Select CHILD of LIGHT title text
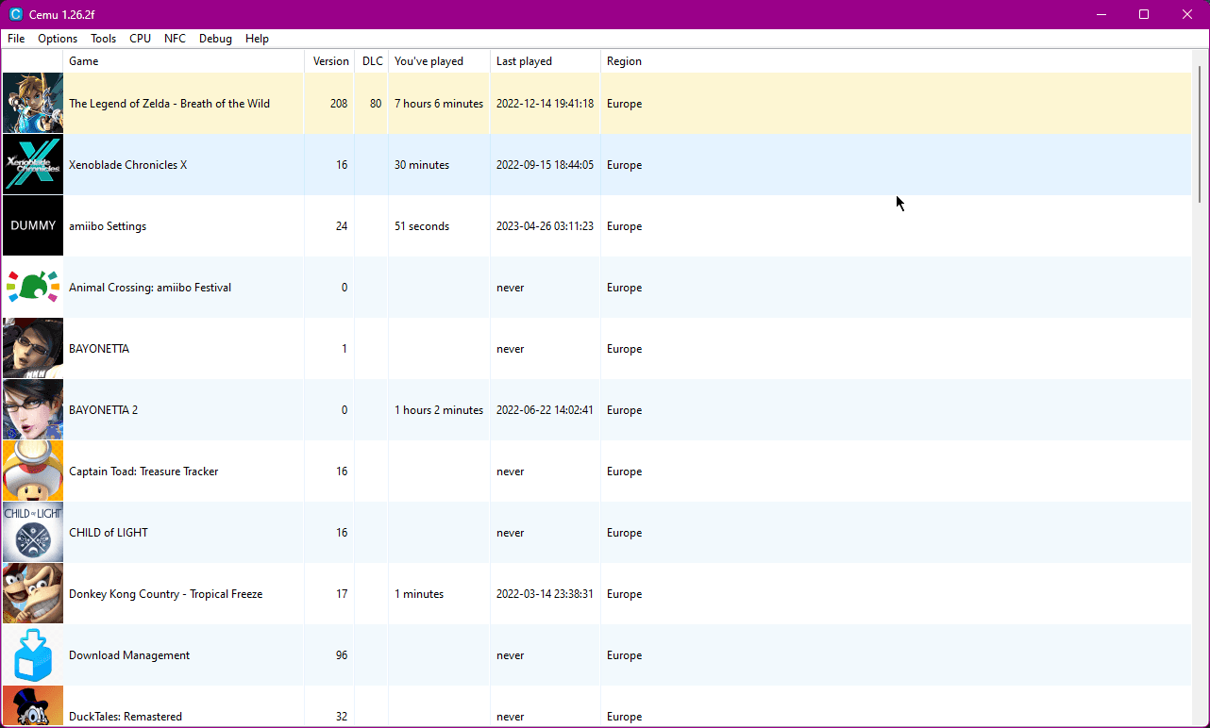 tap(109, 533)
